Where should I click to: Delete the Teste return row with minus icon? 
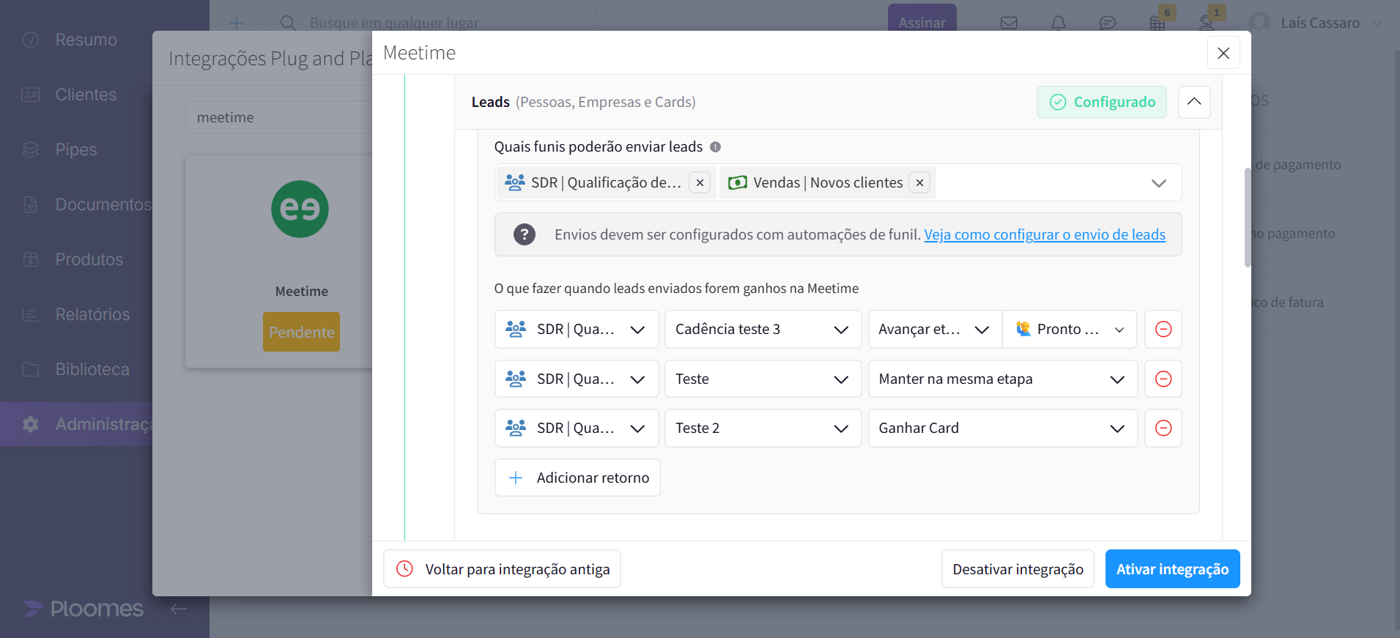pyautogui.click(x=1163, y=379)
